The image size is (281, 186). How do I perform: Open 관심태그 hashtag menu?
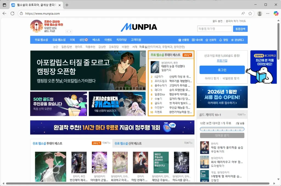[x=237, y=40]
